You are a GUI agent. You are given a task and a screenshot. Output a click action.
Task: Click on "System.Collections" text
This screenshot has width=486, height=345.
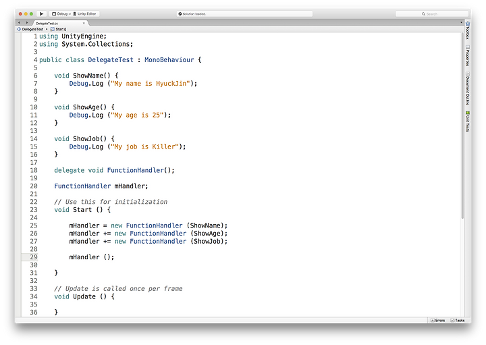tap(95, 44)
